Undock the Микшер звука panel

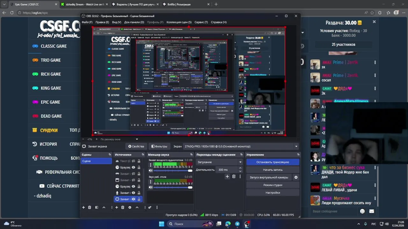[191, 155]
